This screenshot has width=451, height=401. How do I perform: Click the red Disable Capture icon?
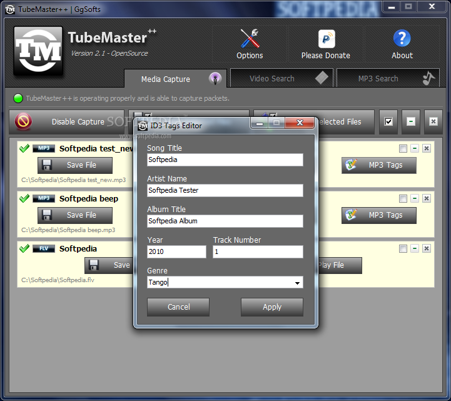[x=23, y=121]
